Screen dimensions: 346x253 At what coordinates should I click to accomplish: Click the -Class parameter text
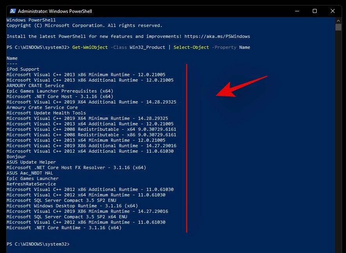pyautogui.click(x=119, y=47)
